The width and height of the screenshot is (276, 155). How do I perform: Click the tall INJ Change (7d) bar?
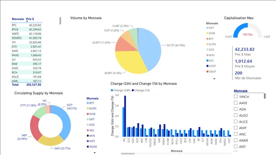125,116
